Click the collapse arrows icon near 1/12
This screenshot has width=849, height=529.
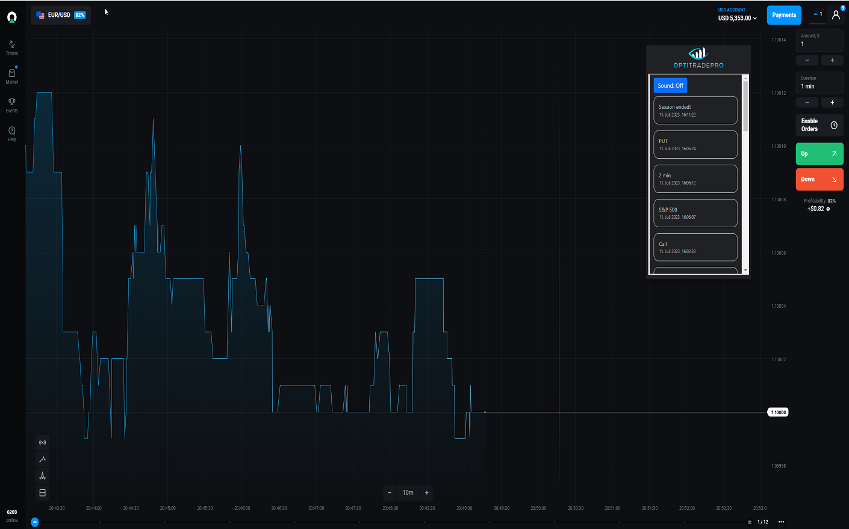[x=750, y=522]
